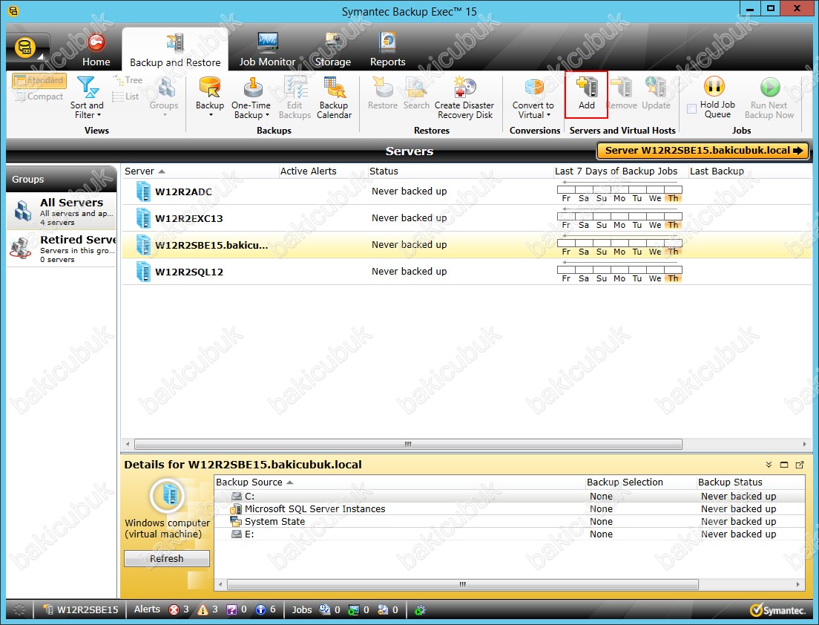
Task: Select the Tree view option
Action: pos(128,80)
